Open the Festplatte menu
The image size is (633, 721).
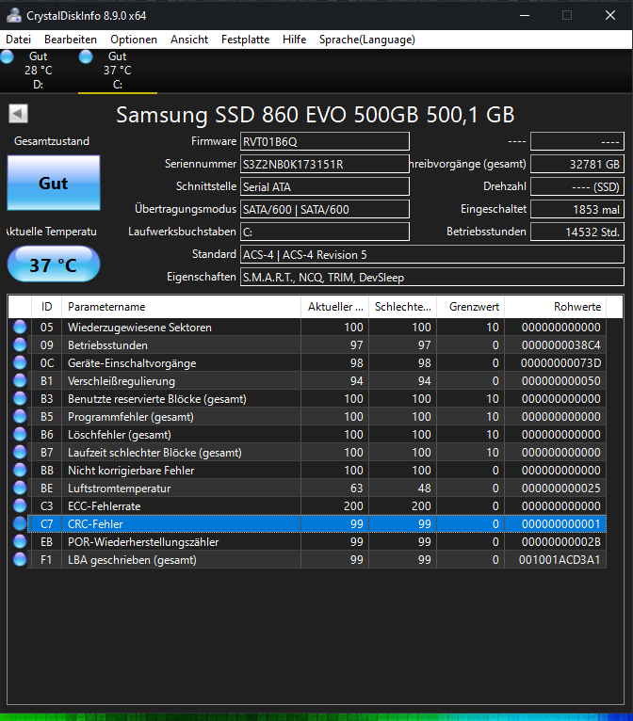(245, 40)
